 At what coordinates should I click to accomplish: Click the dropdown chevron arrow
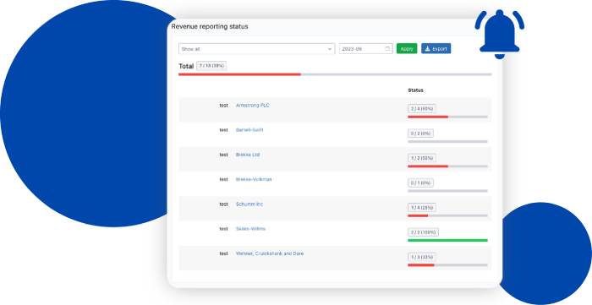(330, 49)
